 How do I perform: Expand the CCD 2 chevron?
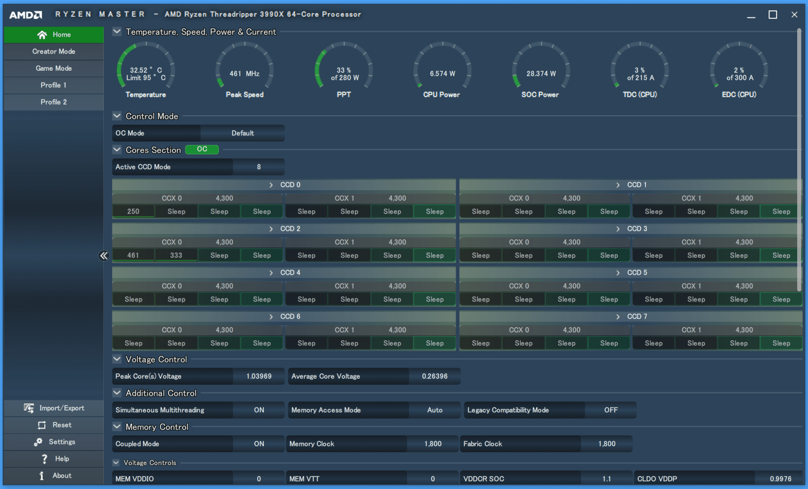[271, 229]
